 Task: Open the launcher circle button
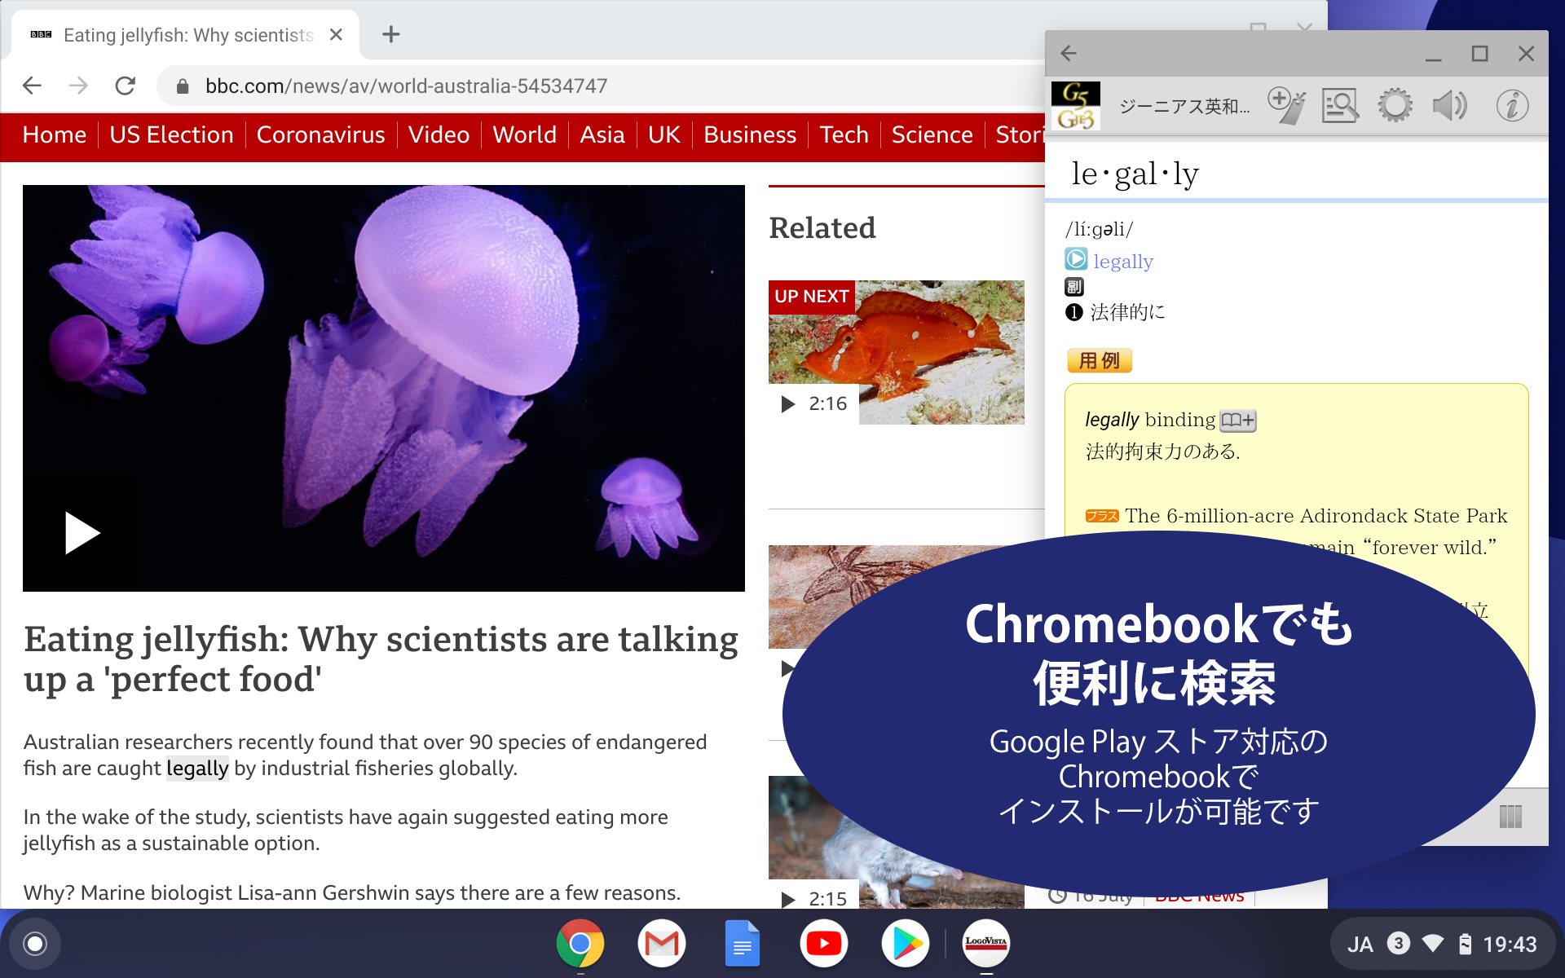coord(35,944)
